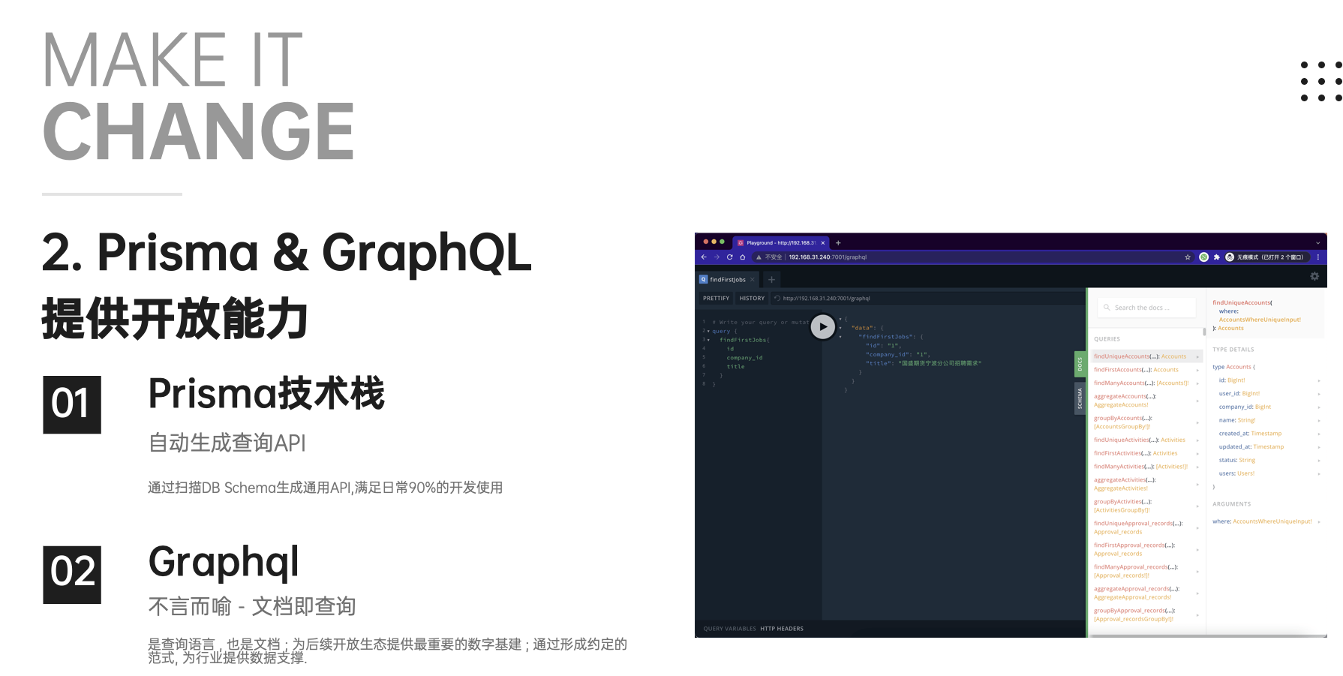Open the HISTORY panel
Screen dimensions: 1343x676
click(x=752, y=299)
